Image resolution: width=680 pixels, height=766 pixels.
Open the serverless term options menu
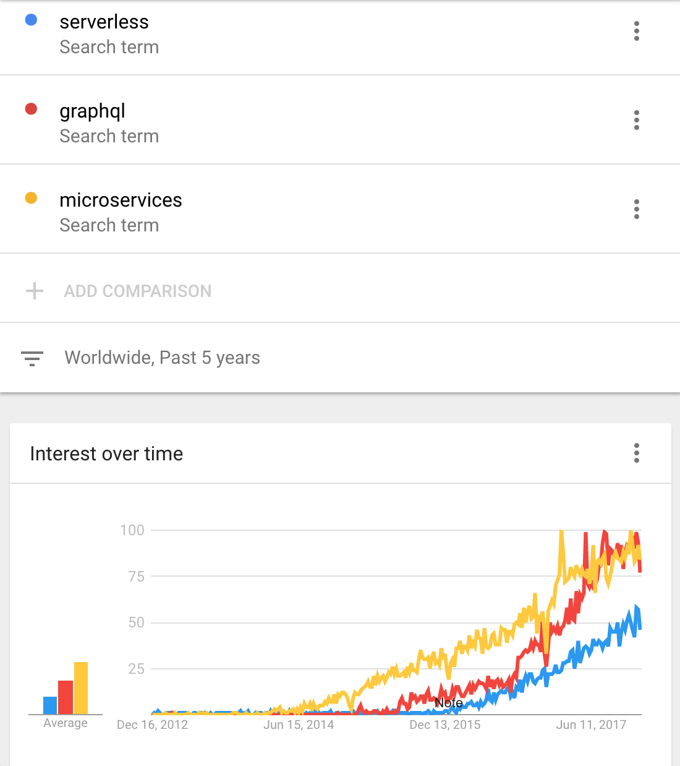pyautogui.click(x=636, y=31)
